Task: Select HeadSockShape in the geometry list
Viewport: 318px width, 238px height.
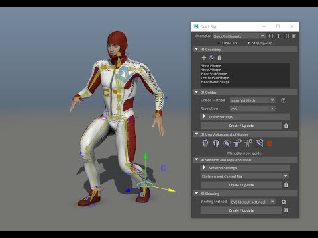Action: [214, 74]
